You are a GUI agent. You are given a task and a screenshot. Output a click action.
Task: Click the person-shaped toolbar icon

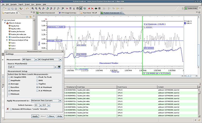point(74,9)
